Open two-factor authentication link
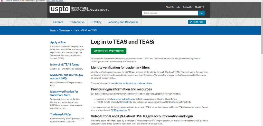The width and height of the screenshot is (263, 126). (123, 99)
